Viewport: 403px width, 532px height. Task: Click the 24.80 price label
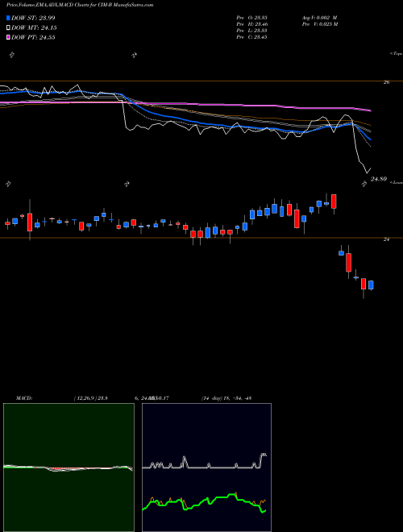tap(379, 179)
